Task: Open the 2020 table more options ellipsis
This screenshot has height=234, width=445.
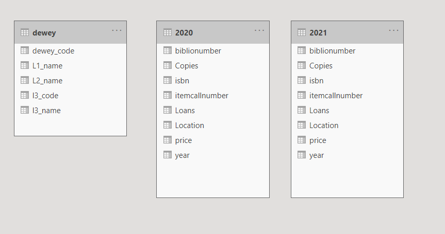Action: 259,30
